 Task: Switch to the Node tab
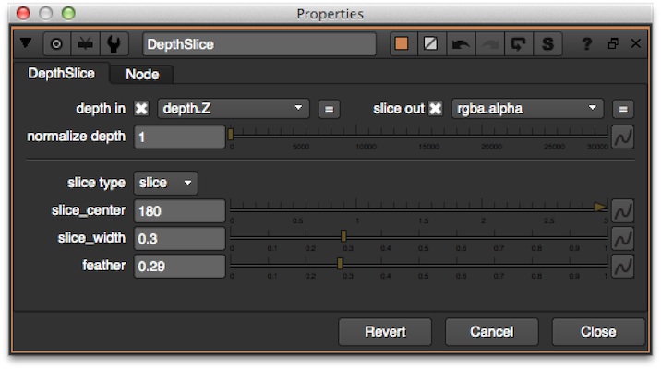click(x=141, y=75)
